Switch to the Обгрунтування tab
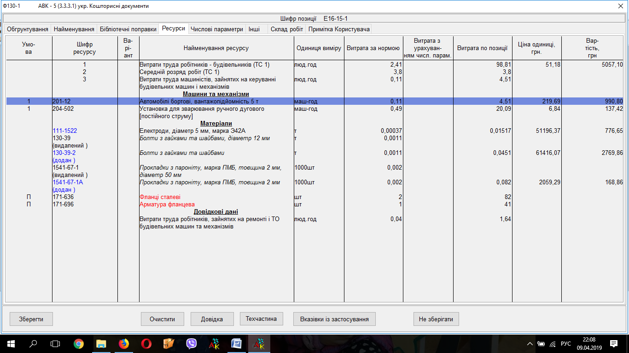 tap(27, 29)
